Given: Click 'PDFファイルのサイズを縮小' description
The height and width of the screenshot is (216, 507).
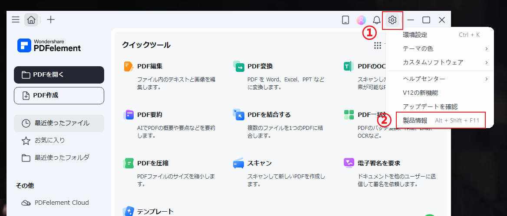Looking at the screenshot, I should click(176, 181).
